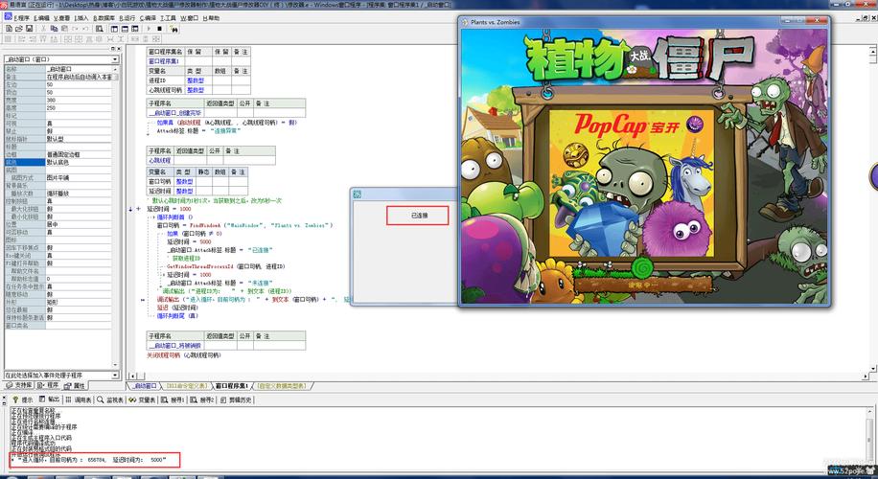
Task: Switch to the 属性 panel tab
Action: click(x=75, y=385)
